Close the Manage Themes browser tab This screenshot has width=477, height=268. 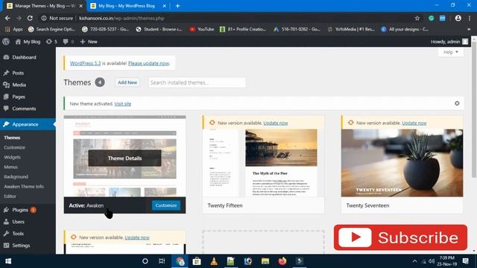point(81,6)
